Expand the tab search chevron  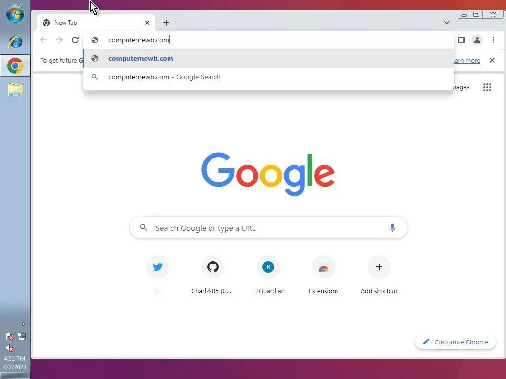(x=447, y=23)
